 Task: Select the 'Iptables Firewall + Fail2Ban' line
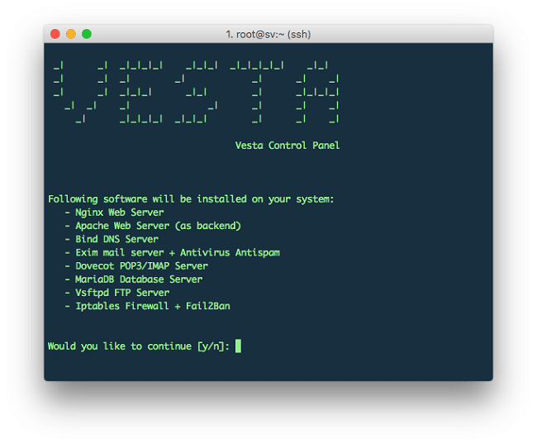pyautogui.click(x=153, y=306)
